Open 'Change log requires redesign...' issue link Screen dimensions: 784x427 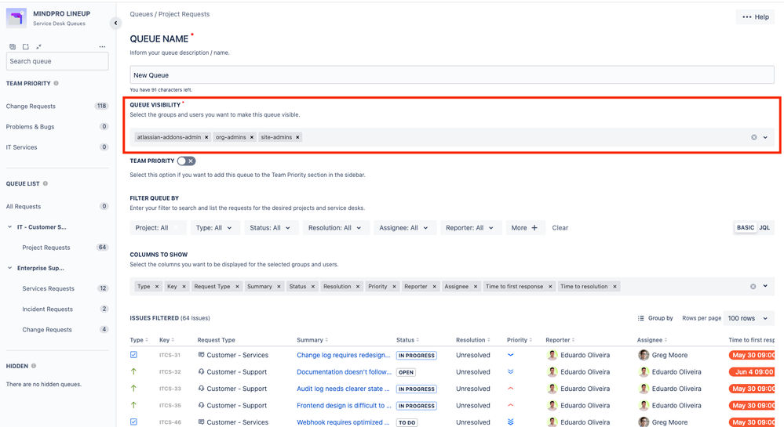click(x=344, y=355)
